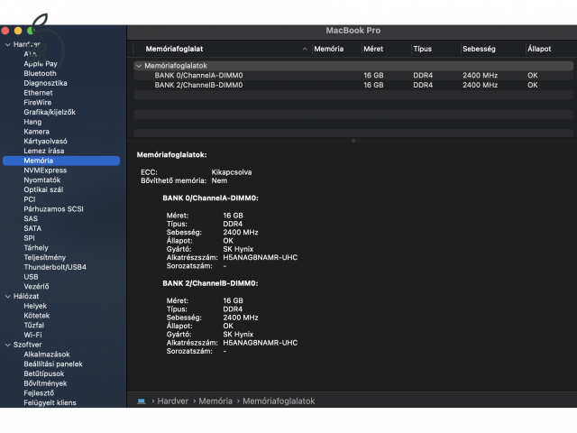Click Memória in the bottom path bar
This screenshot has height=433, width=577.
(215, 401)
